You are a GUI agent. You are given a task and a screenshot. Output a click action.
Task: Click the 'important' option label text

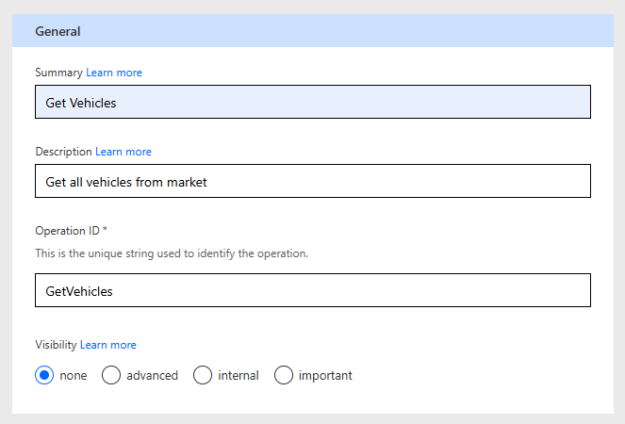point(325,376)
